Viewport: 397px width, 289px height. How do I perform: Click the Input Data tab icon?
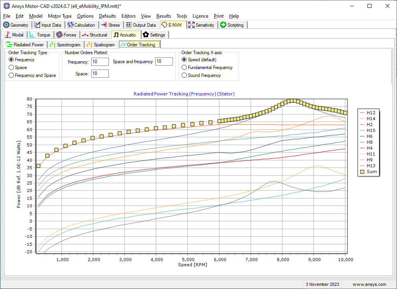(x=37, y=25)
